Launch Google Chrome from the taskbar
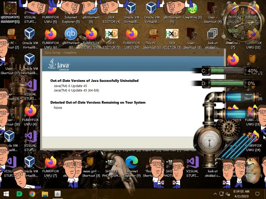 click(32, 194)
